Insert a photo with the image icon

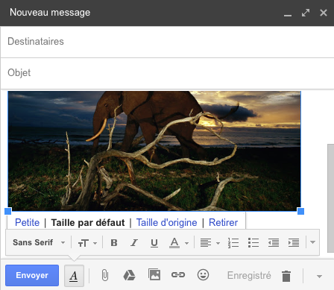click(154, 274)
